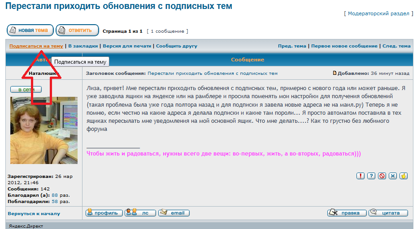Click the 88 thanks-given count link
417x229 pixels.
pyautogui.click(x=55, y=195)
